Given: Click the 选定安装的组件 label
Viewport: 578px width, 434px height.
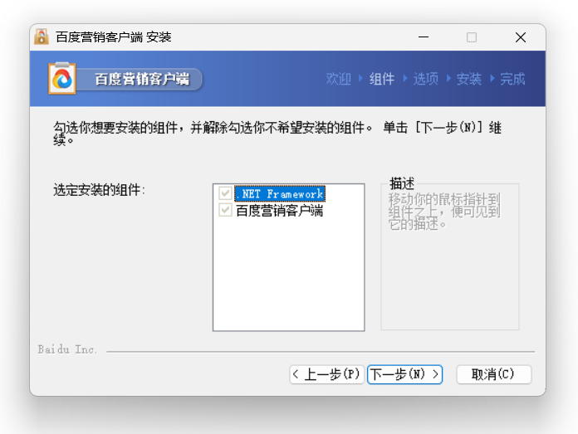Looking at the screenshot, I should pos(99,190).
